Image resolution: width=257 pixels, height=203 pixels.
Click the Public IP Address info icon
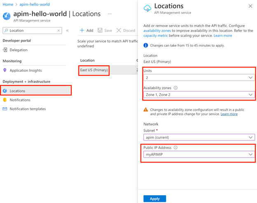point(175,148)
